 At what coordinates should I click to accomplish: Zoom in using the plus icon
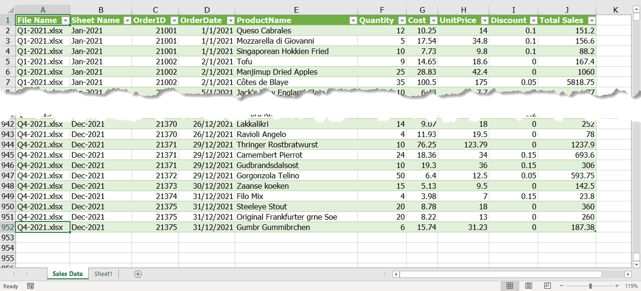tap(617, 286)
